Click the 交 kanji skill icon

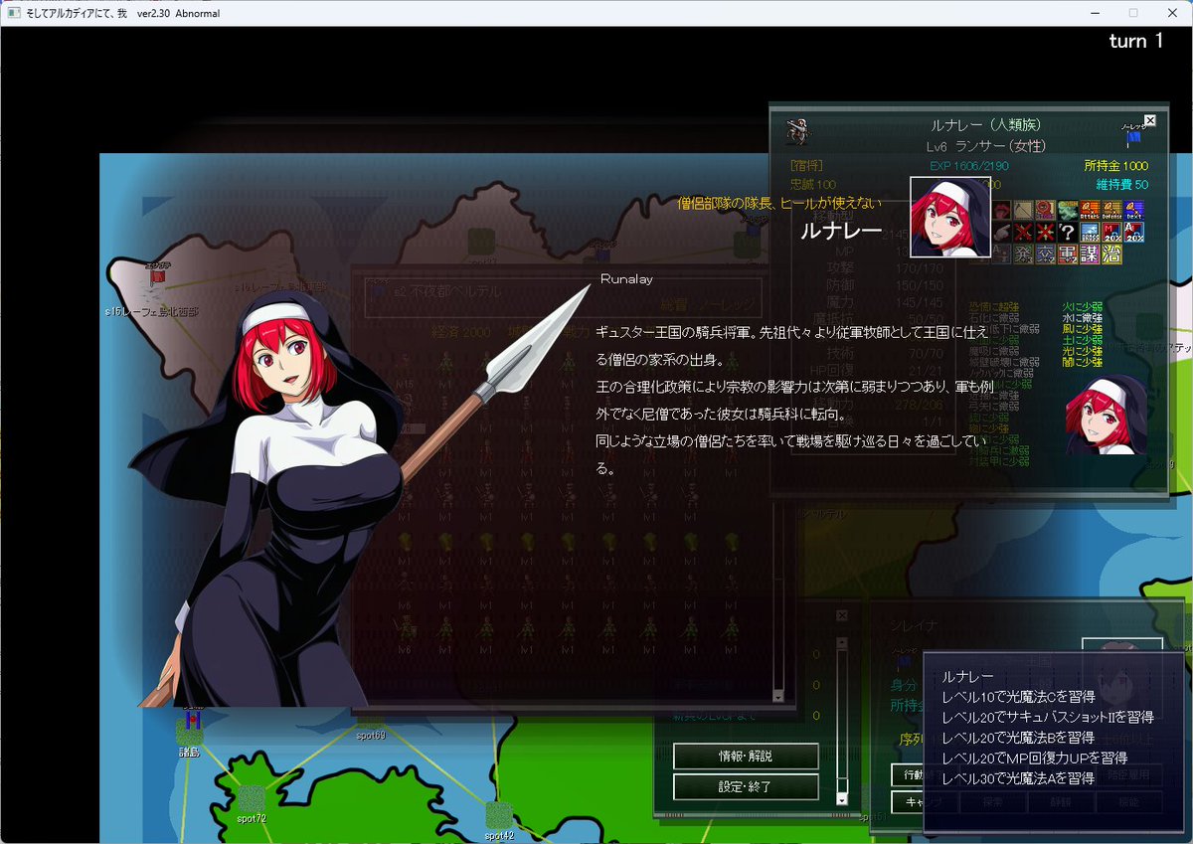[1046, 253]
